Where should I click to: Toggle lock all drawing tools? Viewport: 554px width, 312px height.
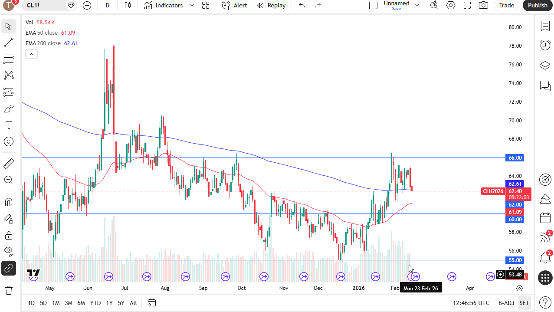(x=8, y=235)
